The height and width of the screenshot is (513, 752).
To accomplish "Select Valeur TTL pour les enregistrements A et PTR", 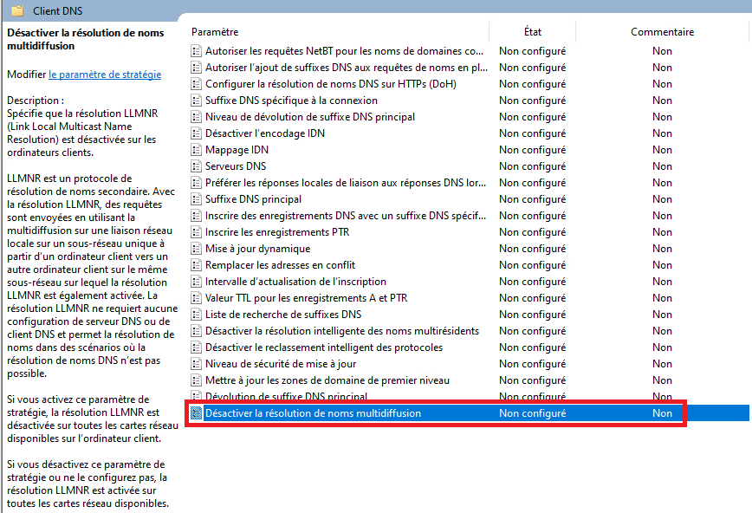I will point(306,298).
